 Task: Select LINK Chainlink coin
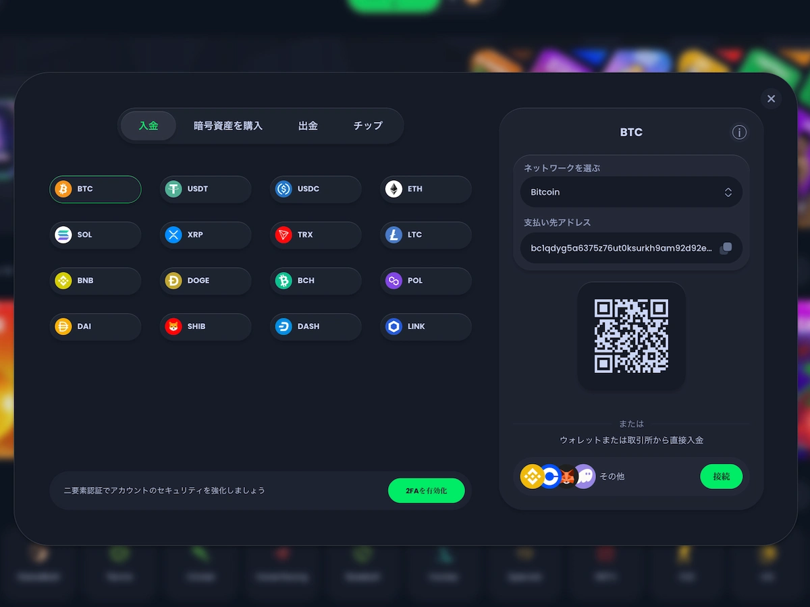426,327
